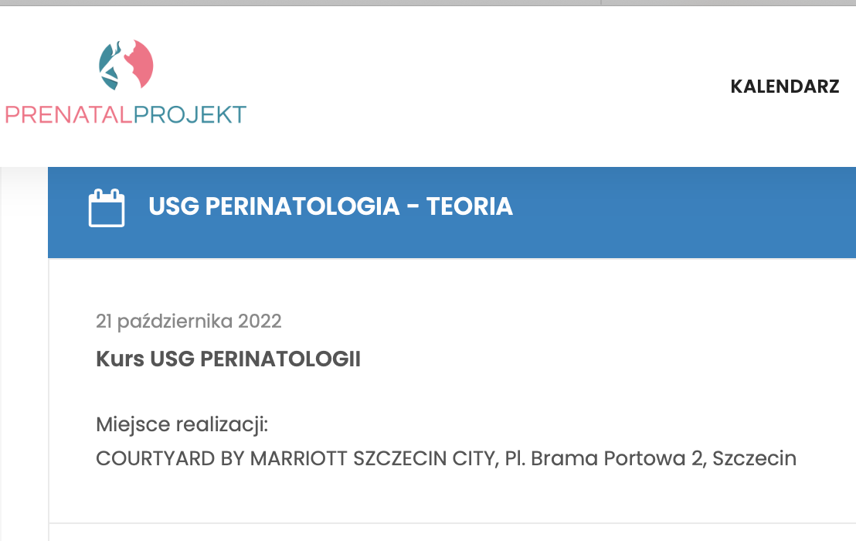Click empty blue header bar area
The width and height of the screenshot is (856, 541).
(682, 213)
